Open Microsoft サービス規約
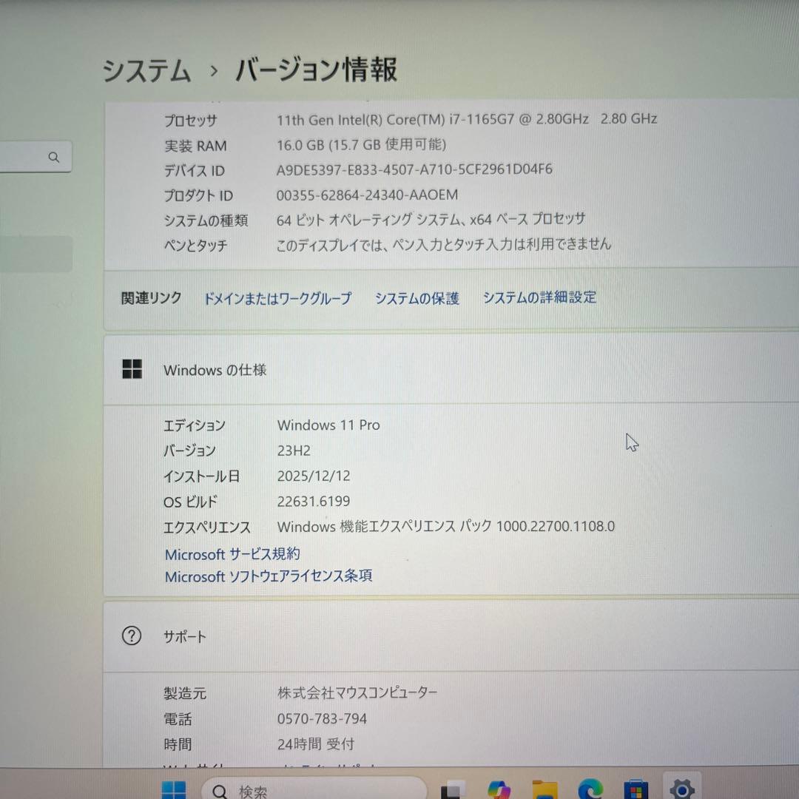This screenshot has width=799, height=799. tap(232, 554)
